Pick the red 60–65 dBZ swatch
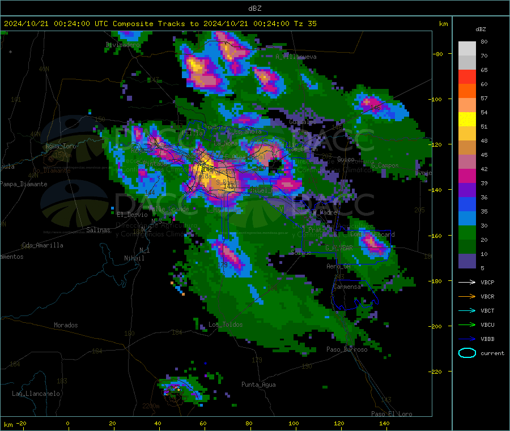This screenshot has width=510, height=431. pyautogui.click(x=467, y=77)
